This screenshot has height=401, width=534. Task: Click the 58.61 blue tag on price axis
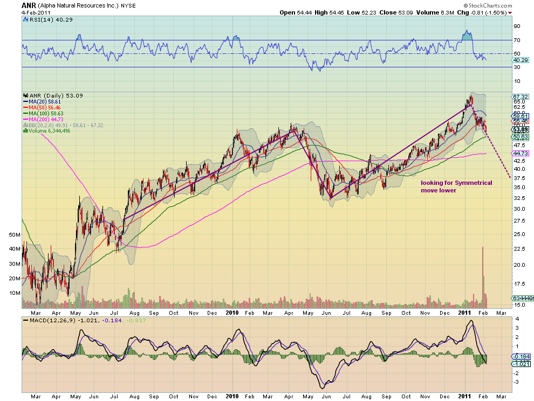521,116
